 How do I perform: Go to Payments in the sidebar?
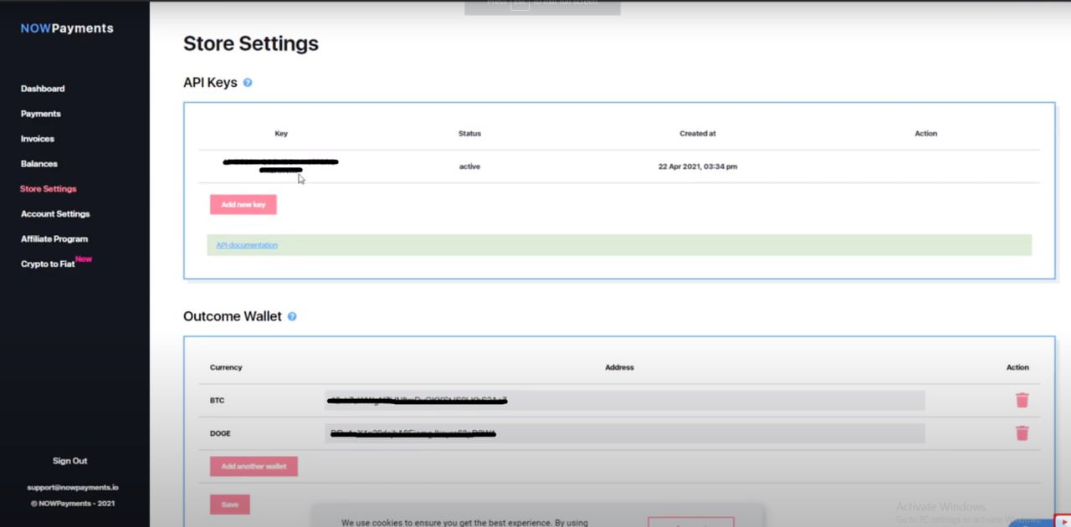pos(41,114)
